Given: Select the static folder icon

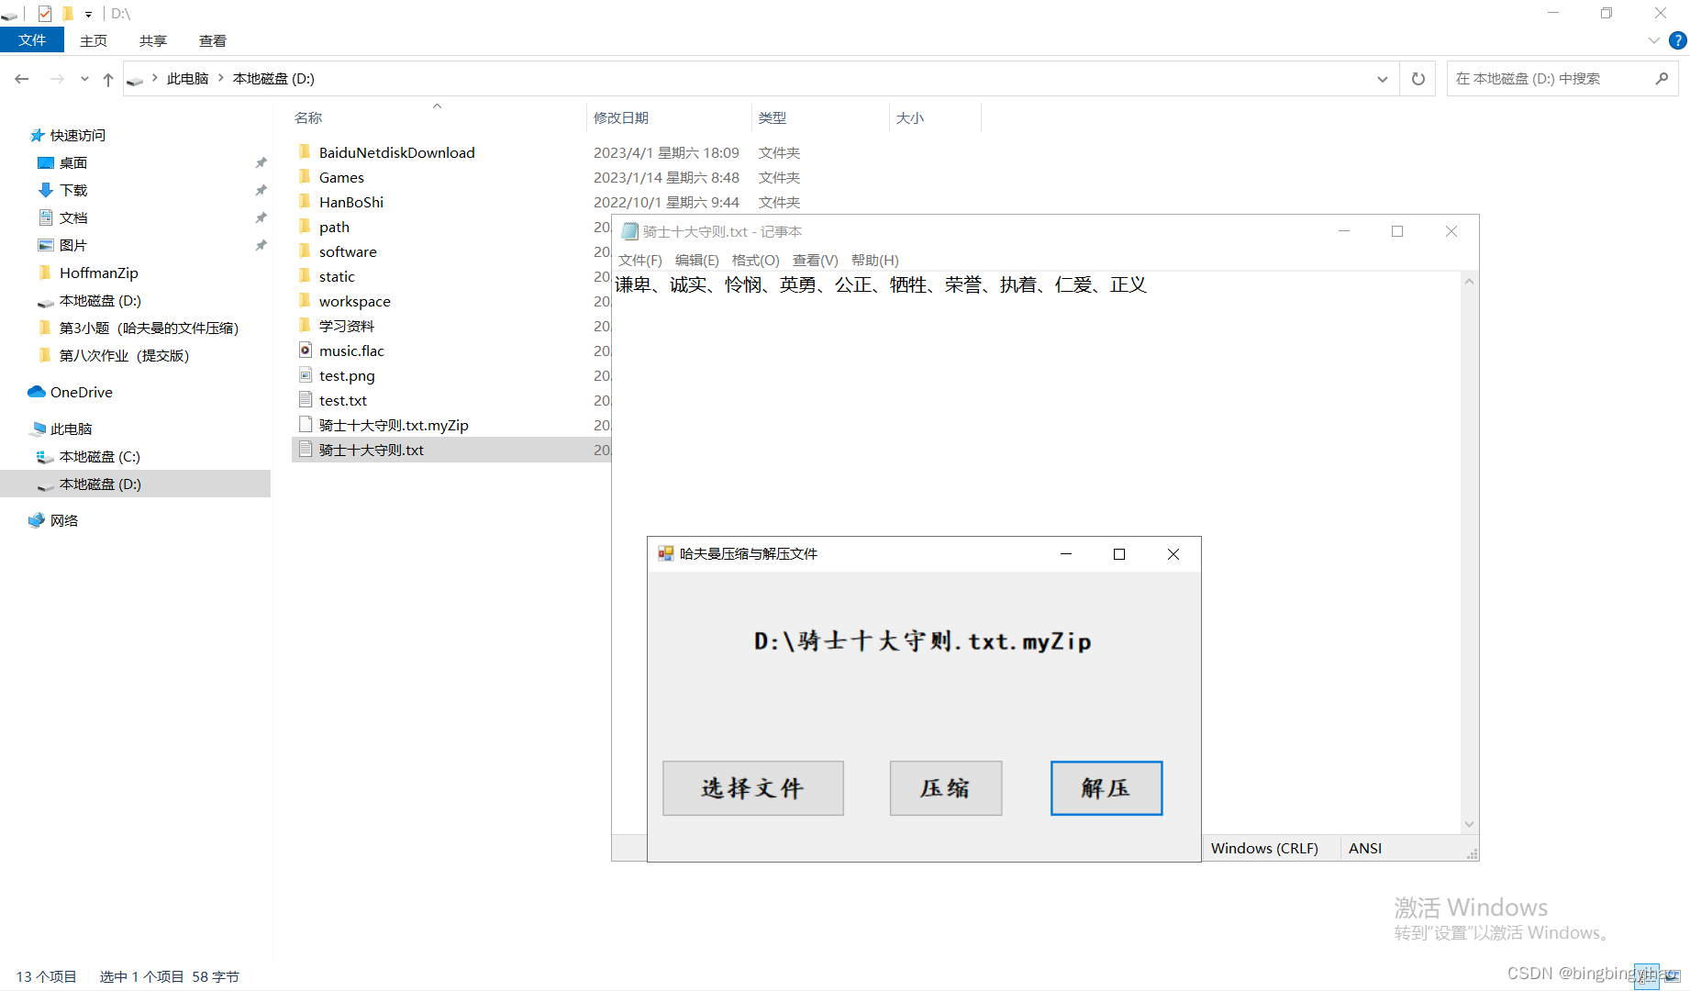Looking at the screenshot, I should (x=306, y=275).
